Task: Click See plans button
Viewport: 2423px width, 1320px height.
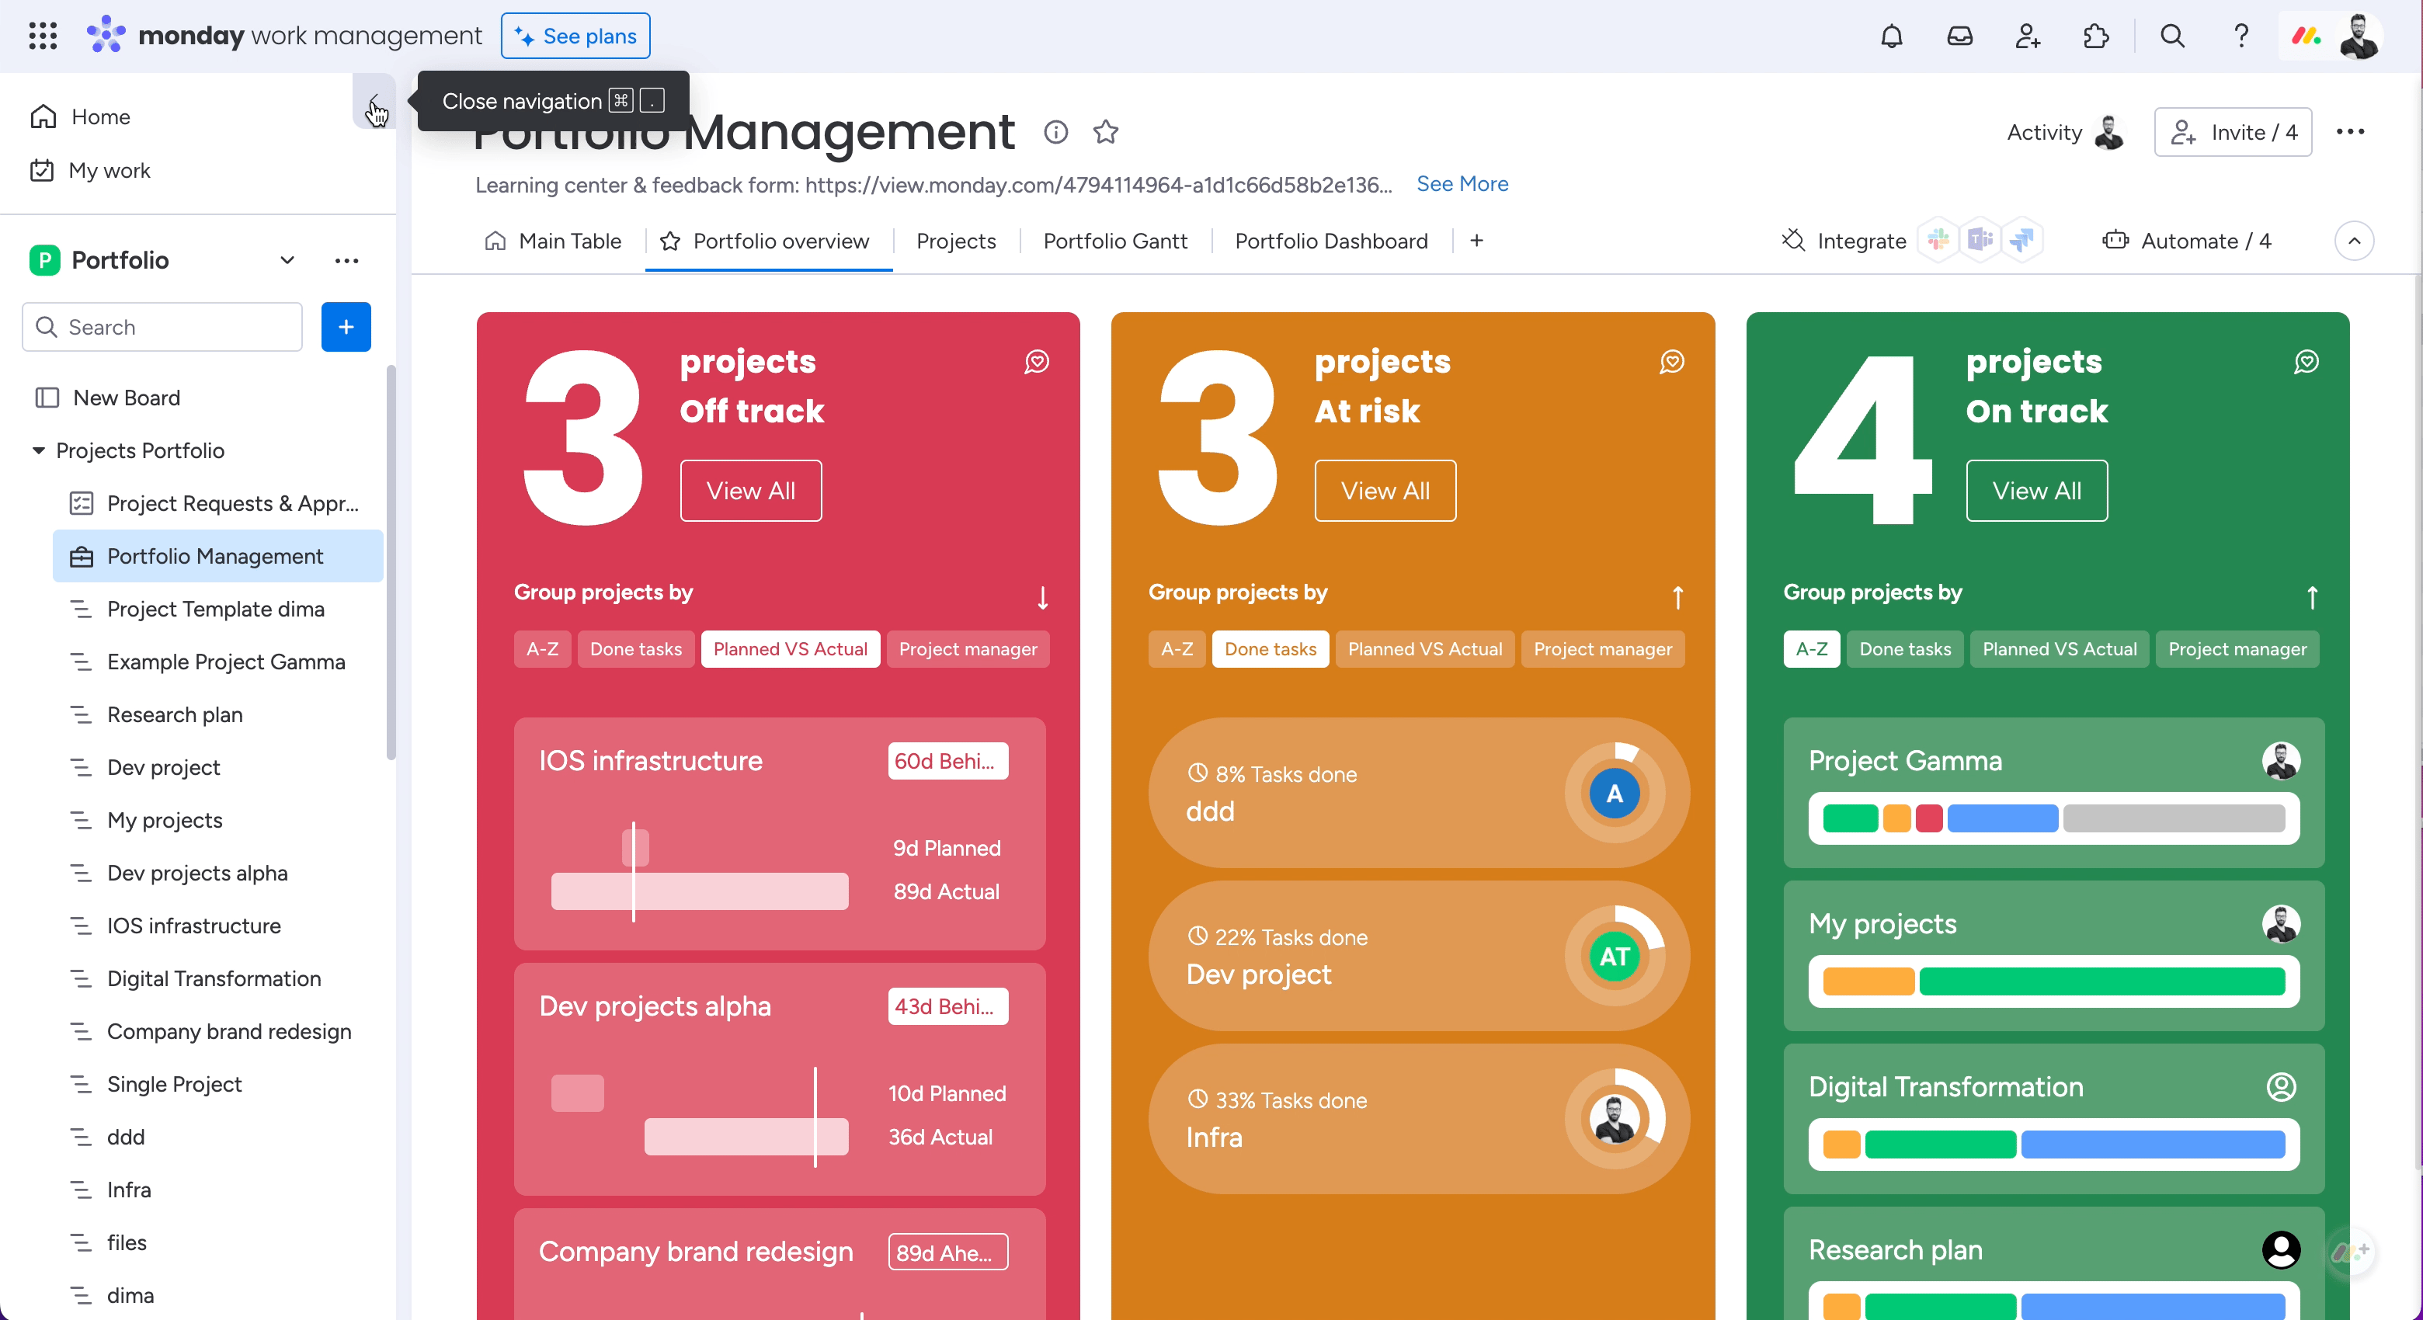Action: pyautogui.click(x=575, y=36)
